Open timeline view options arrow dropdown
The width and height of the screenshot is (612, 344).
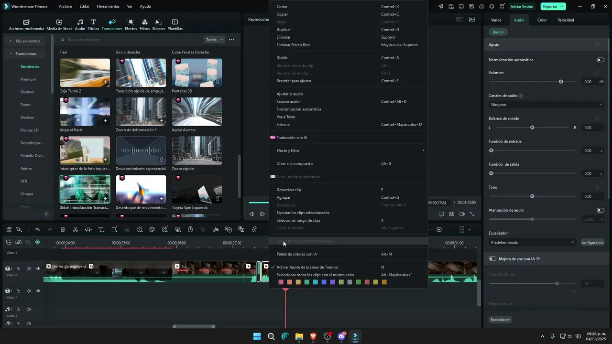coord(470,229)
